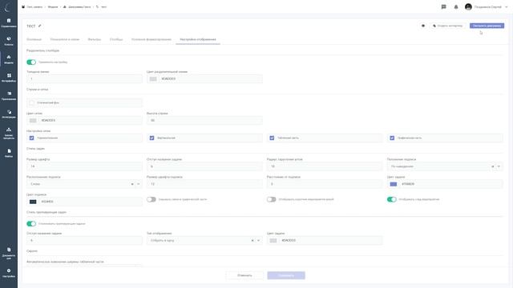Expand the Расположение подписи dropdown arrow
This screenshot has width=513, height=288.
(139, 184)
